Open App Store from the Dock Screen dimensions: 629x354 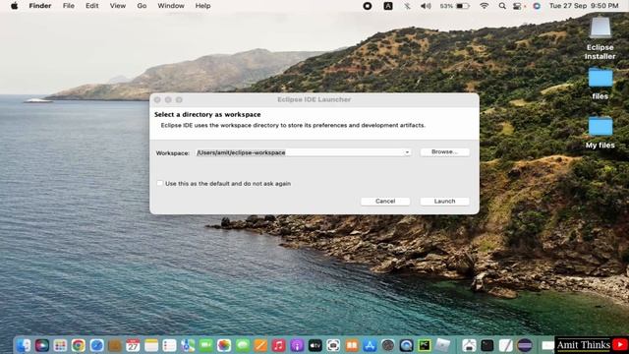370,345
